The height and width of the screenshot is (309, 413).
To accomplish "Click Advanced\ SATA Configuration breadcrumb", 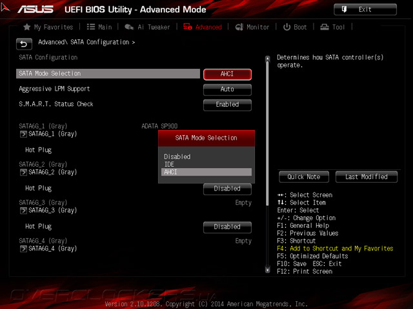I will coord(86,42).
